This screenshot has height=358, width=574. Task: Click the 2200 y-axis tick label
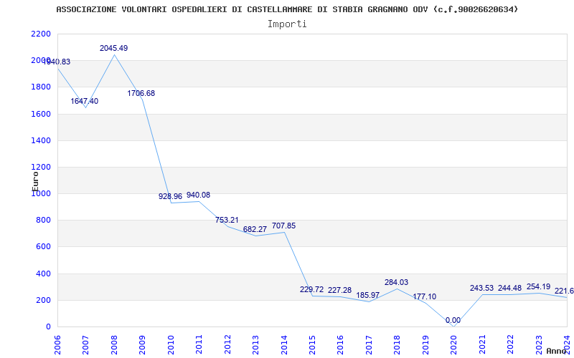click(x=41, y=34)
